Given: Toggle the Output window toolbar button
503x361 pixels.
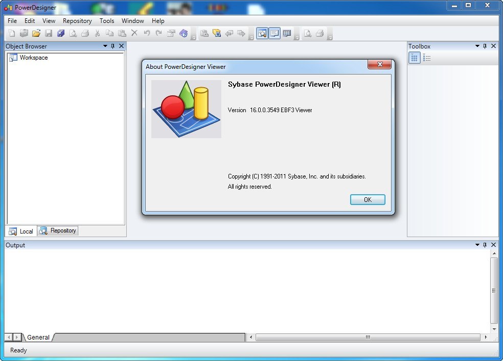Looking at the screenshot, I should (275, 34).
